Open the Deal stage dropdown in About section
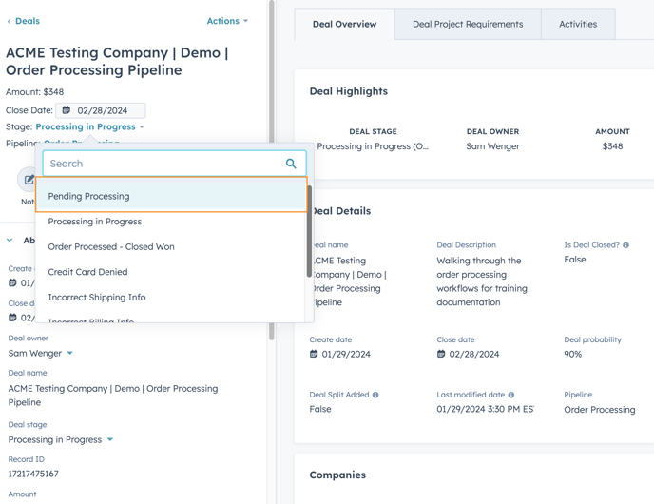 (x=61, y=439)
